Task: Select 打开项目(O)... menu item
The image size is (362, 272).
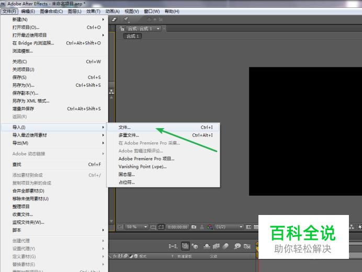Action: [55, 27]
